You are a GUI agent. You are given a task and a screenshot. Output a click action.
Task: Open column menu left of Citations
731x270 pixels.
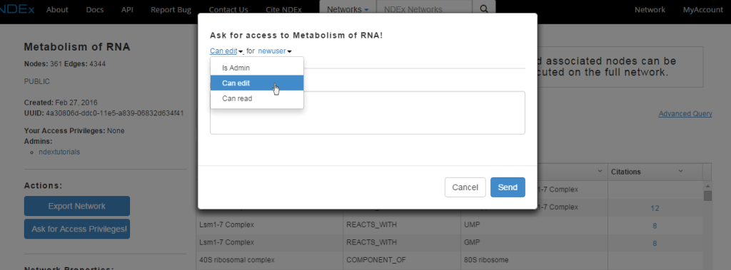[600, 171]
